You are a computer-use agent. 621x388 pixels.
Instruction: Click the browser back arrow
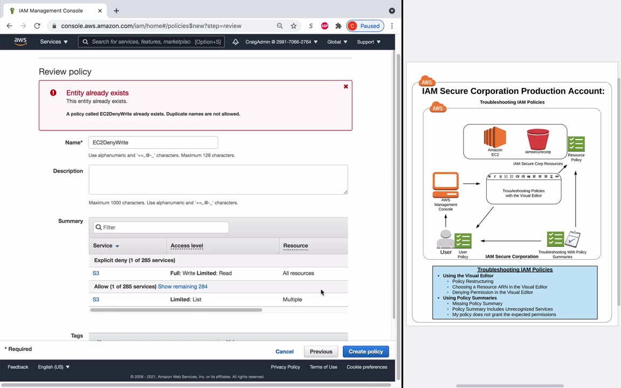click(x=10, y=26)
